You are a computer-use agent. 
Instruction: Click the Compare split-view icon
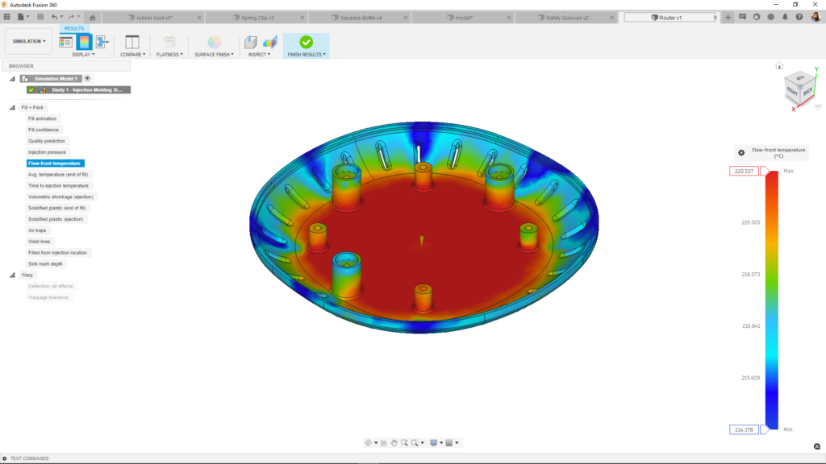(x=131, y=42)
